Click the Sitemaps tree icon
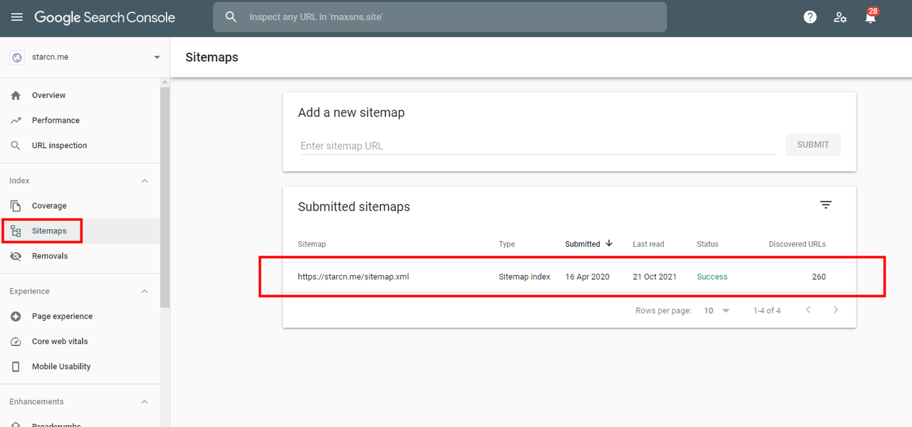 pyautogui.click(x=16, y=231)
